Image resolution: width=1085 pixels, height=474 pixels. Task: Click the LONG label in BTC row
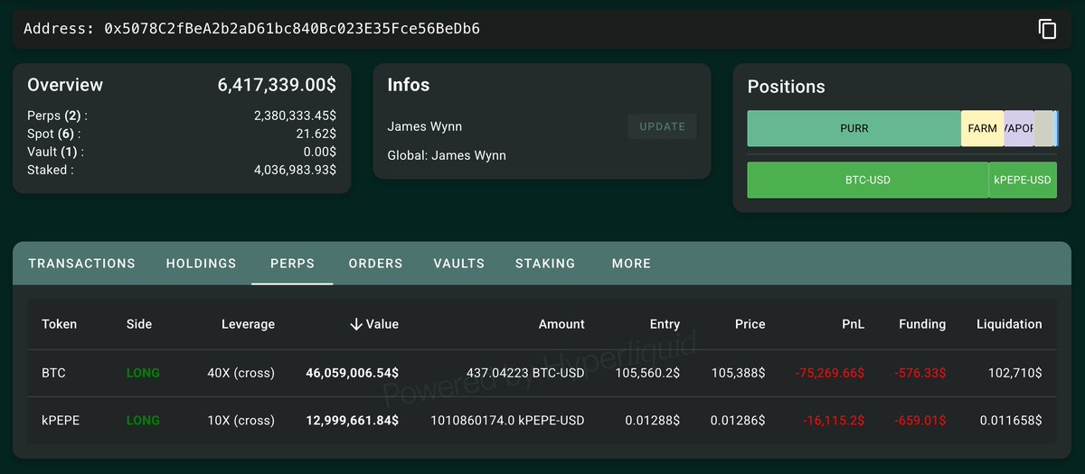(x=143, y=373)
